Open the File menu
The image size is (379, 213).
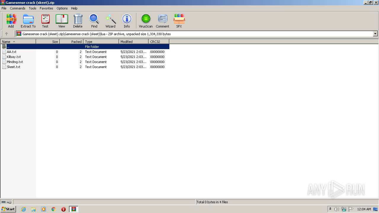(x=4, y=8)
